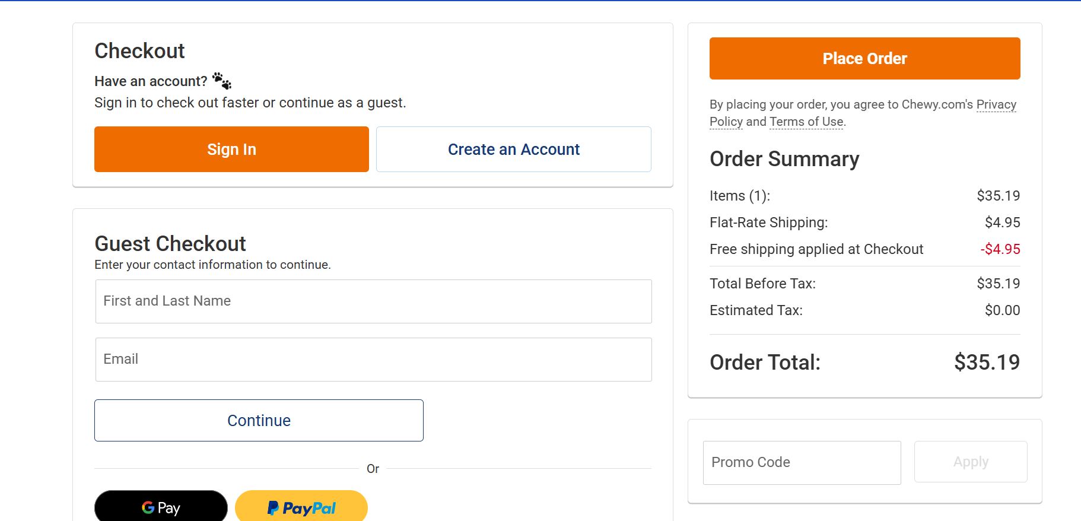Choose Create an Account
The height and width of the screenshot is (521, 1081).
tap(513, 150)
